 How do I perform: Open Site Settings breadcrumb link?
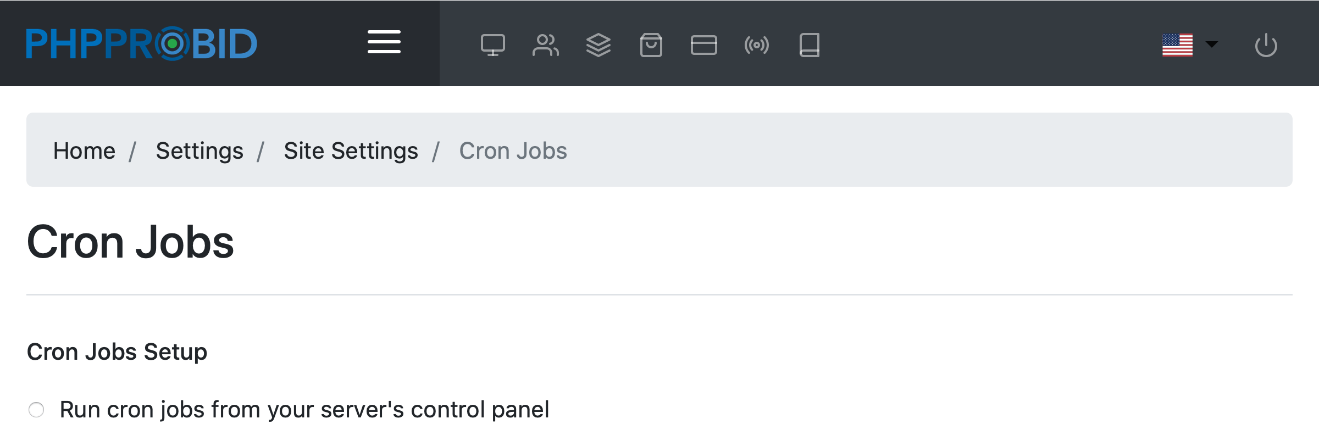[351, 150]
